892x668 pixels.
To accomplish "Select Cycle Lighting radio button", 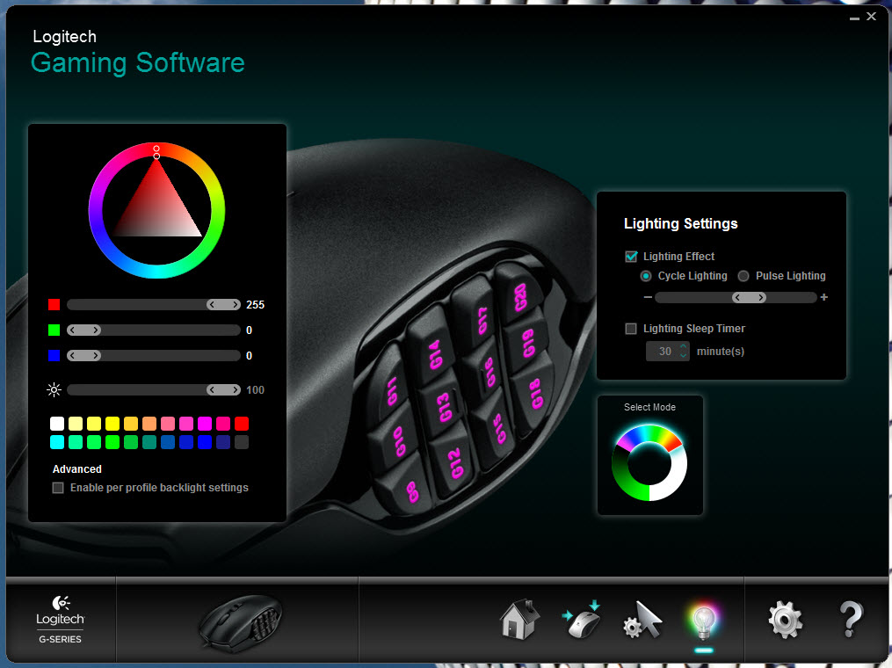I will tap(646, 276).
